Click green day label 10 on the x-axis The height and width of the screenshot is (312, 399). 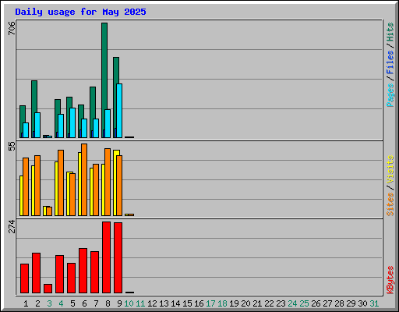tap(129, 303)
